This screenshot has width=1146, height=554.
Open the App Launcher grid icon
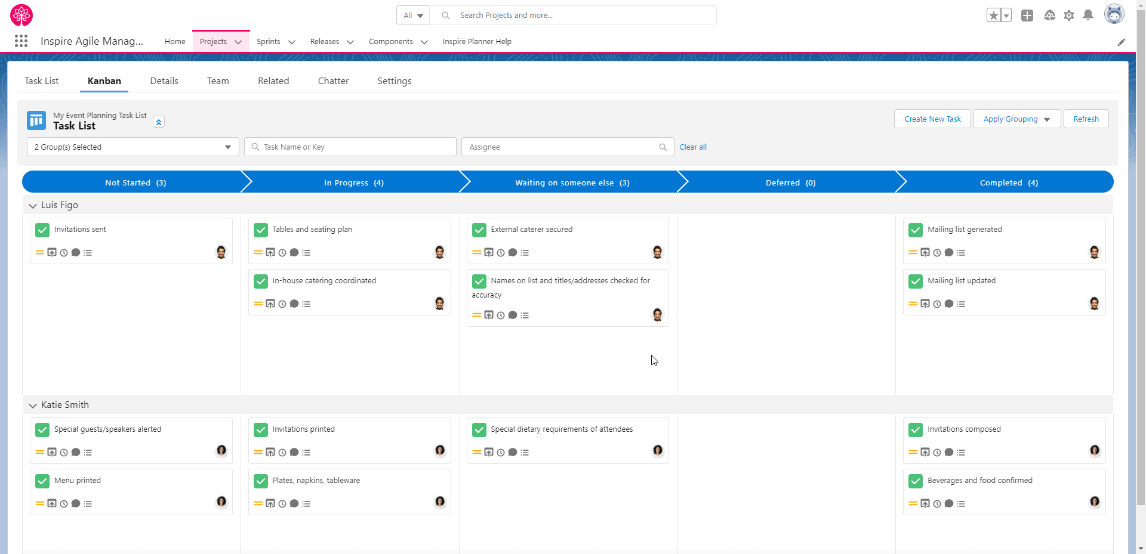21,41
